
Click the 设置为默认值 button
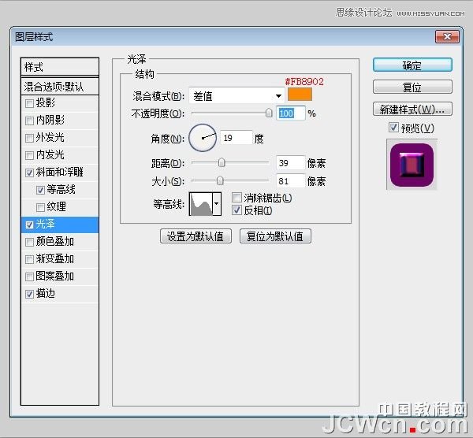(x=196, y=236)
